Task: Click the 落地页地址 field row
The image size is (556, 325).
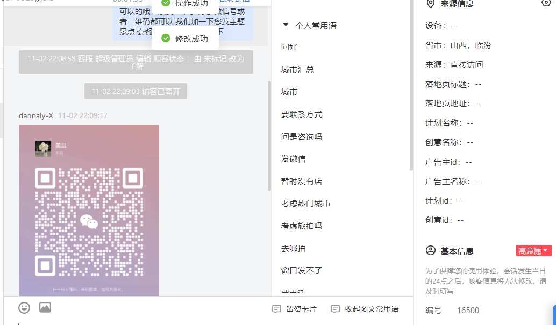Action: point(453,104)
